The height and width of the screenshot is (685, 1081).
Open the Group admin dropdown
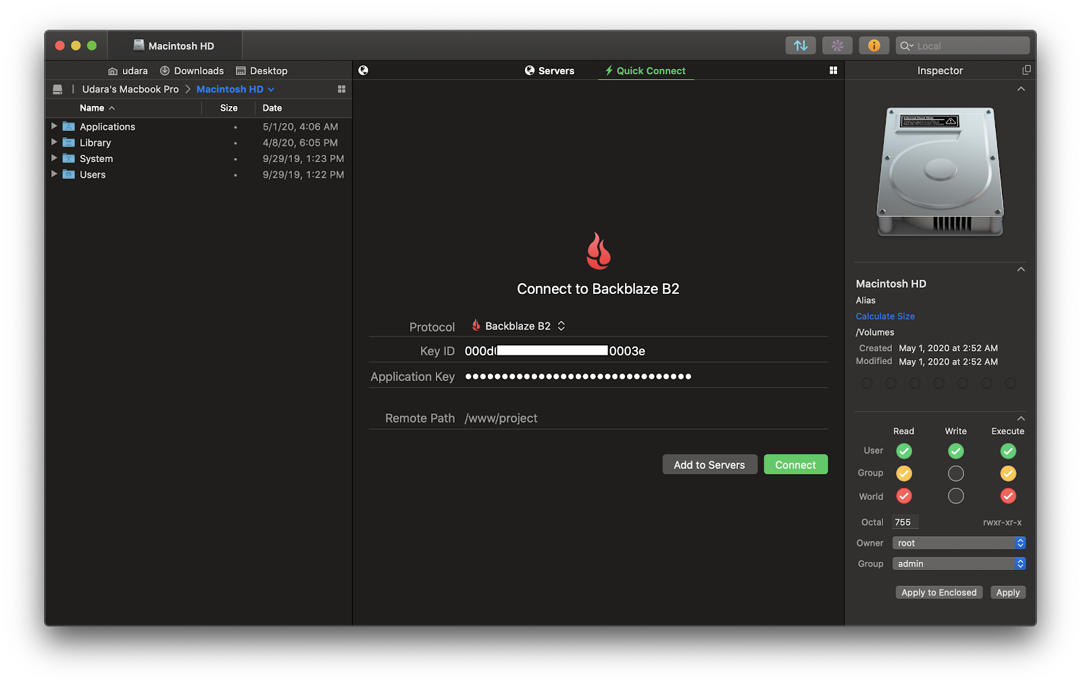[x=959, y=563]
